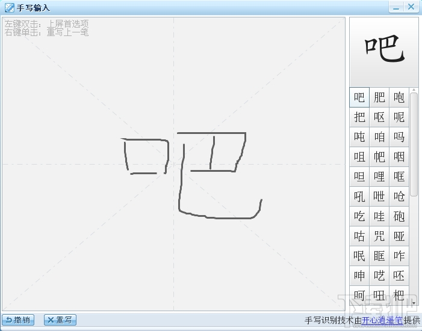Pick candidate character 呛
Viewport: 422px width, 331px height.
coord(399,196)
